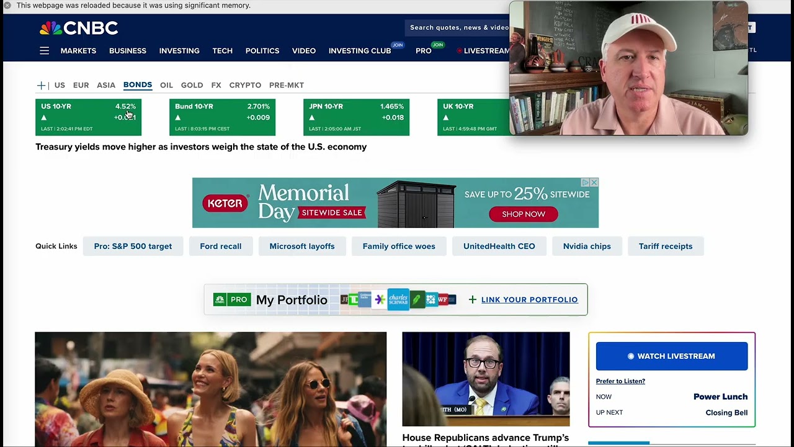Viewport: 794px width, 447px height.
Task: Open the Markets menu
Action: coord(78,51)
